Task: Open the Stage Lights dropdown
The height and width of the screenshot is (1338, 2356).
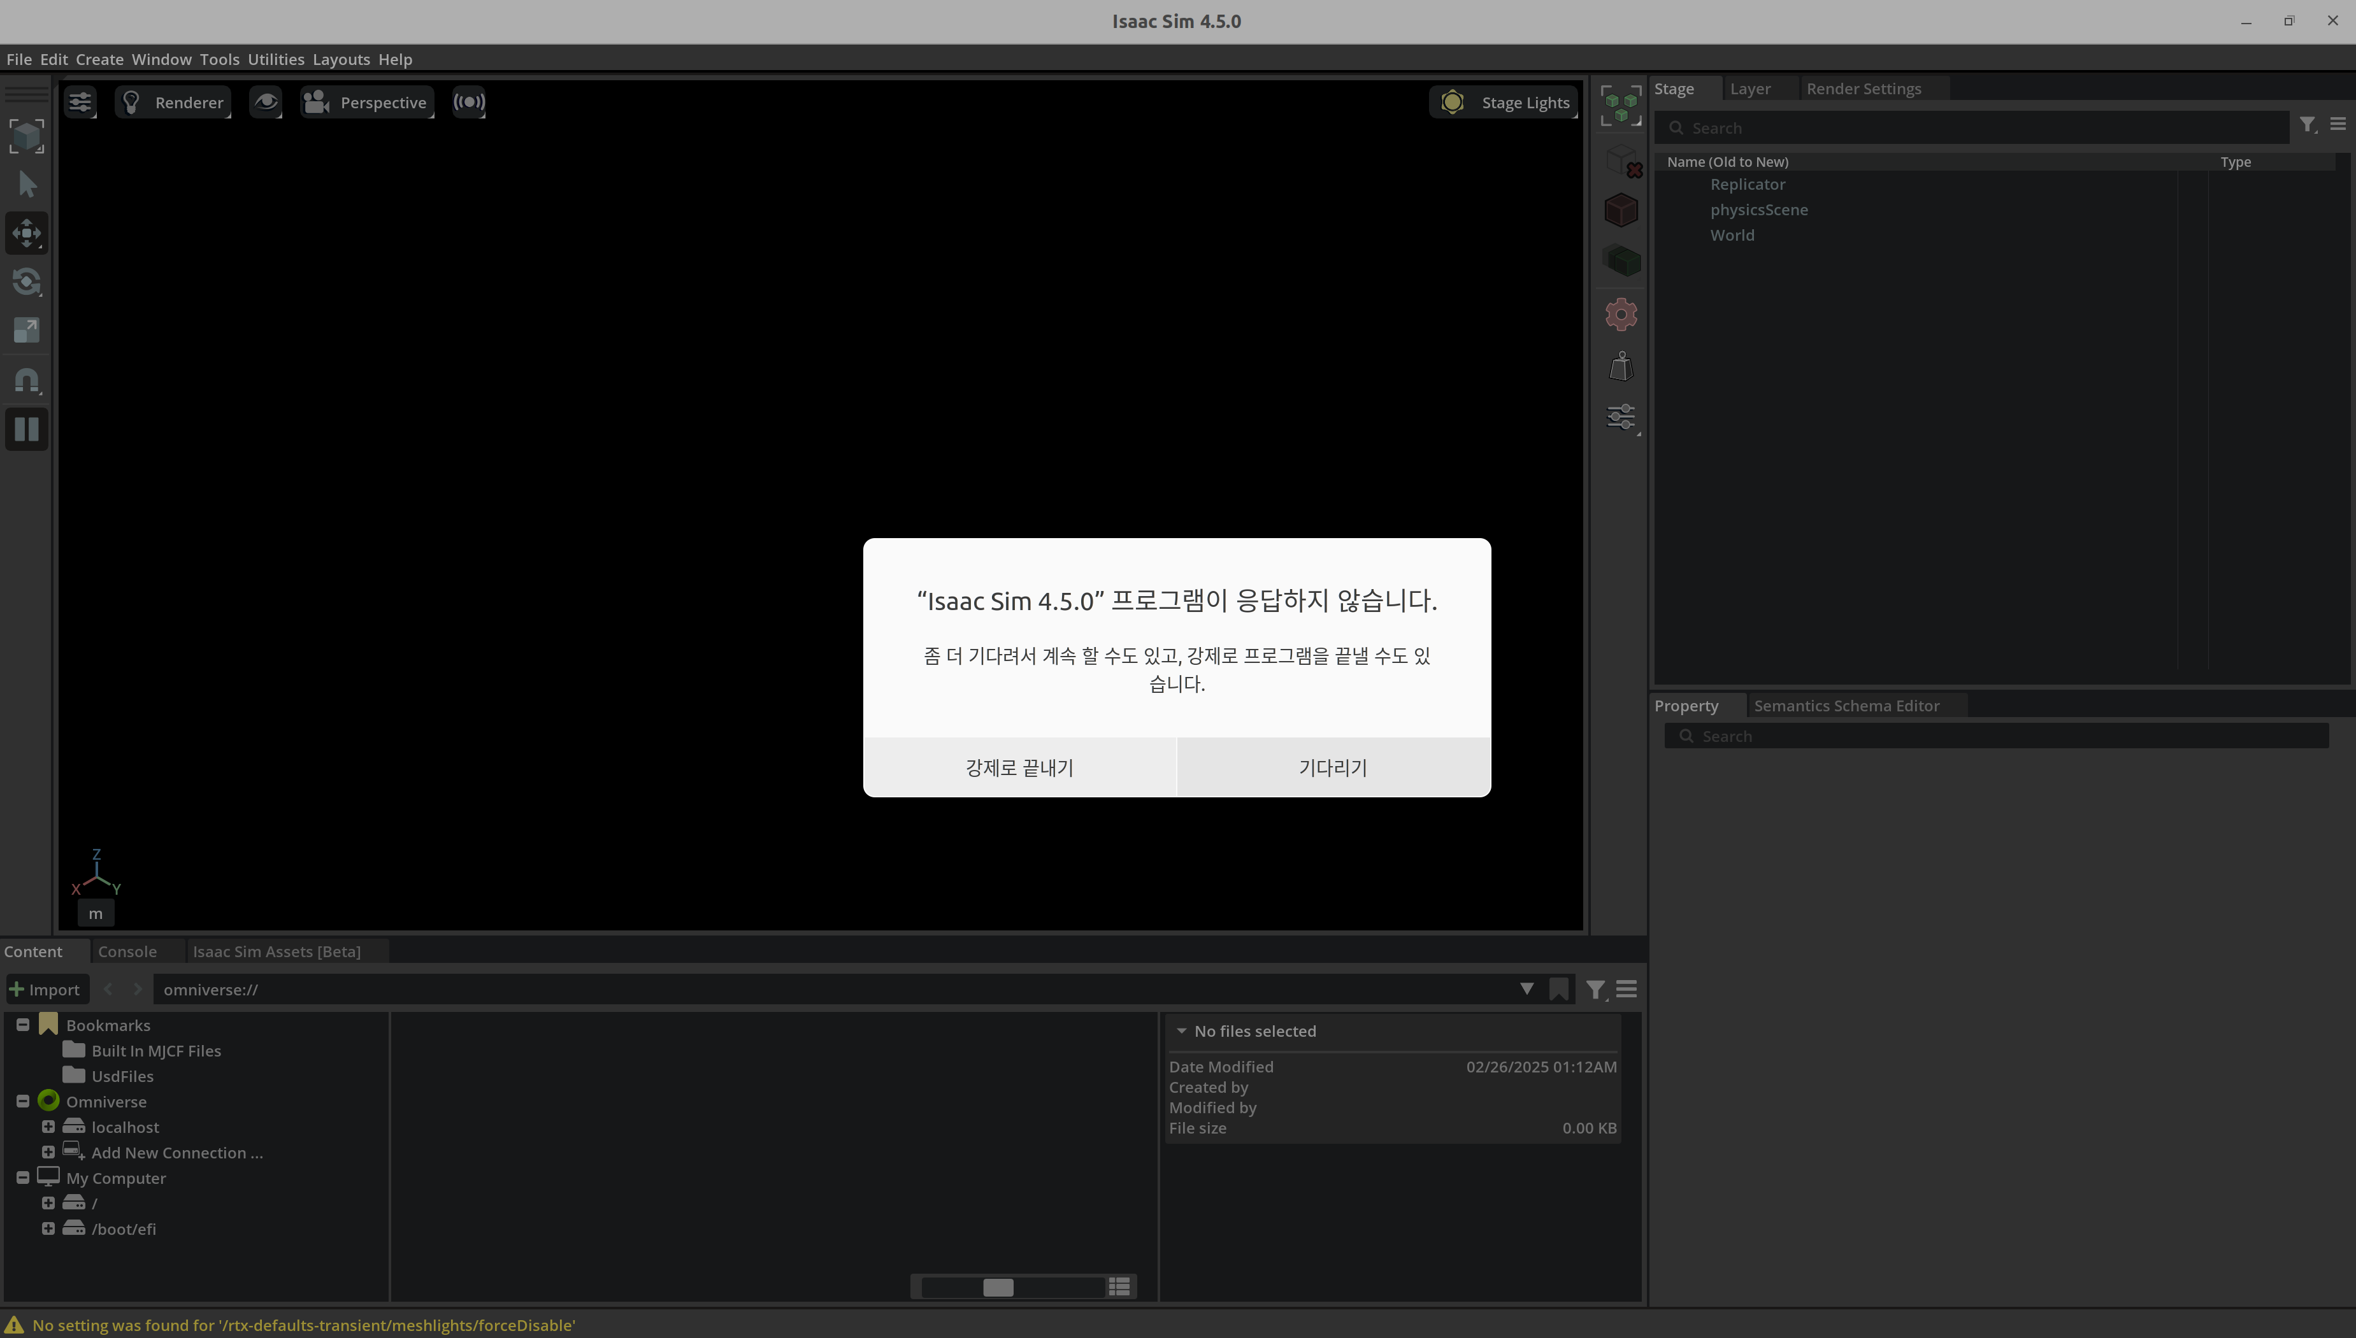Action: (x=1504, y=102)
